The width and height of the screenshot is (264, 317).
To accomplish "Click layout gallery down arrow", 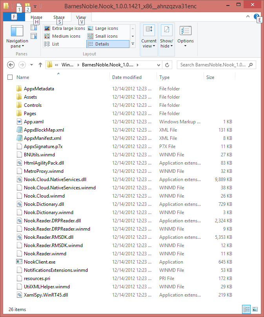I will point(133,36).
